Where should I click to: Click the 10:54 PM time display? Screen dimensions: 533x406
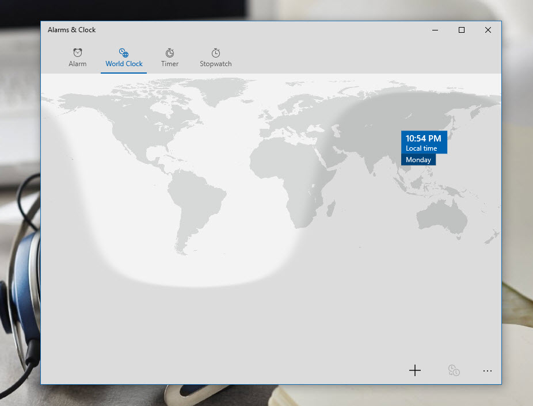[x=423, y=138]
